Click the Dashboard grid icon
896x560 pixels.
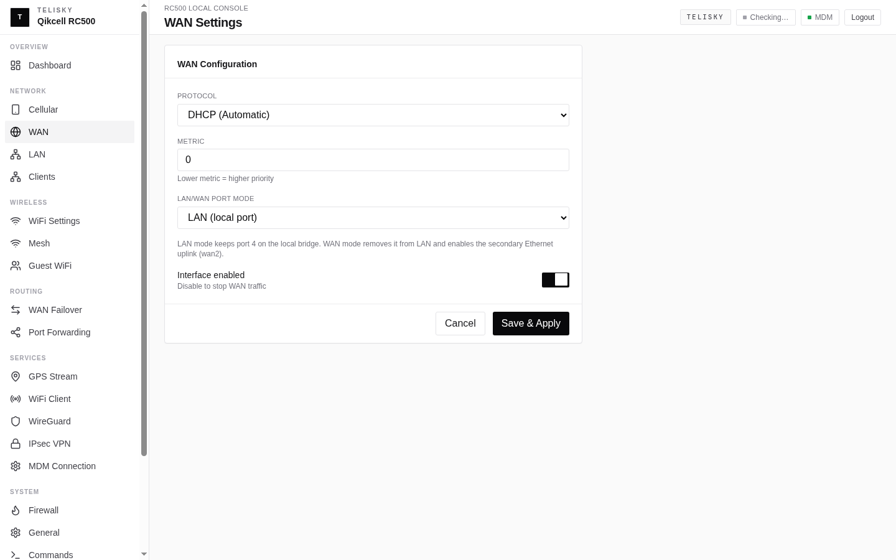pos(16,65)
